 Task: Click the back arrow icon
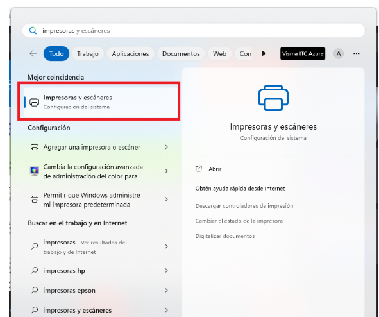point(33,53)
